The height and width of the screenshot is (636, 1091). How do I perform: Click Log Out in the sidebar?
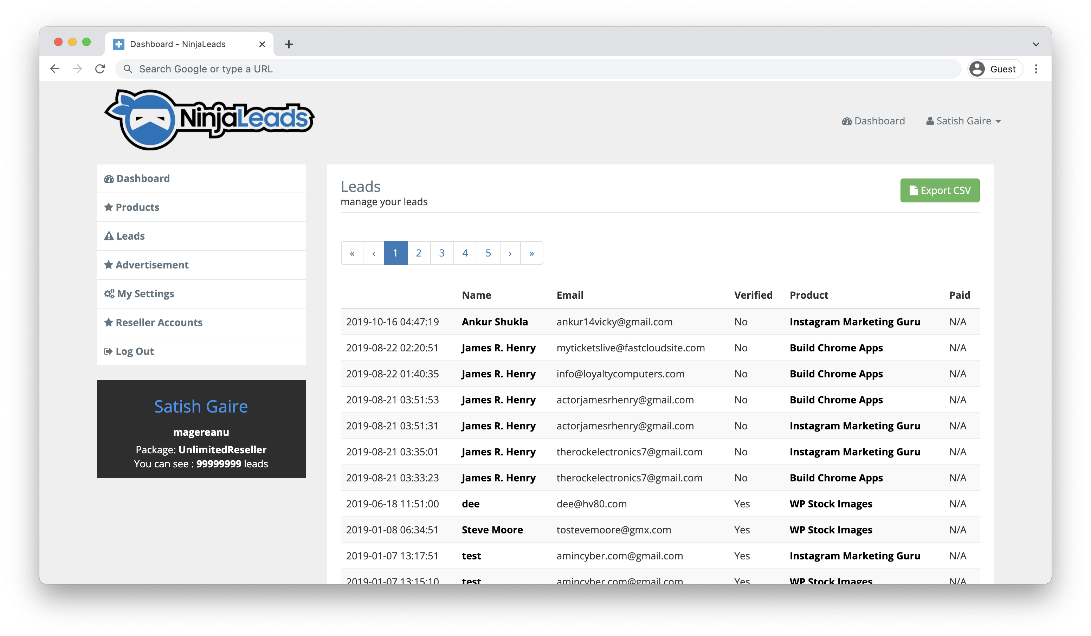pos(201,351)
